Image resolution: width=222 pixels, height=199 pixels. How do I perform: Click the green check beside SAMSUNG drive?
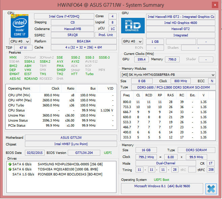(x=10, y=164)
